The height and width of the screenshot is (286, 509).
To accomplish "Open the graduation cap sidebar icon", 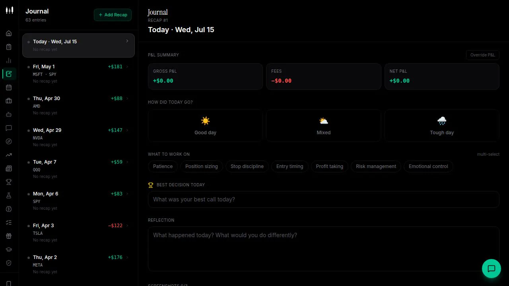I will (9, 249).
